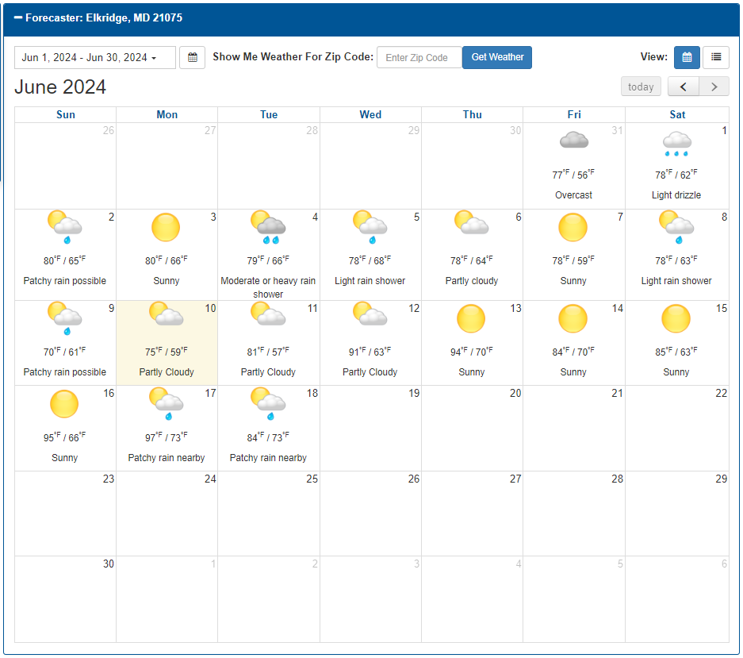This screenshot has height=658, width=743.
Task: Click the Light drizzle label on June 1
Action: pos(676,195)
